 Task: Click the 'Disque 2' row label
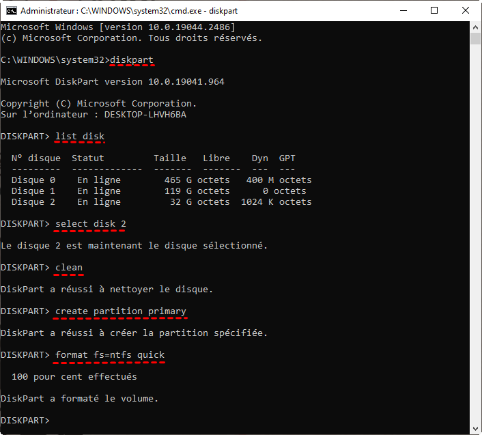point(33,201)
